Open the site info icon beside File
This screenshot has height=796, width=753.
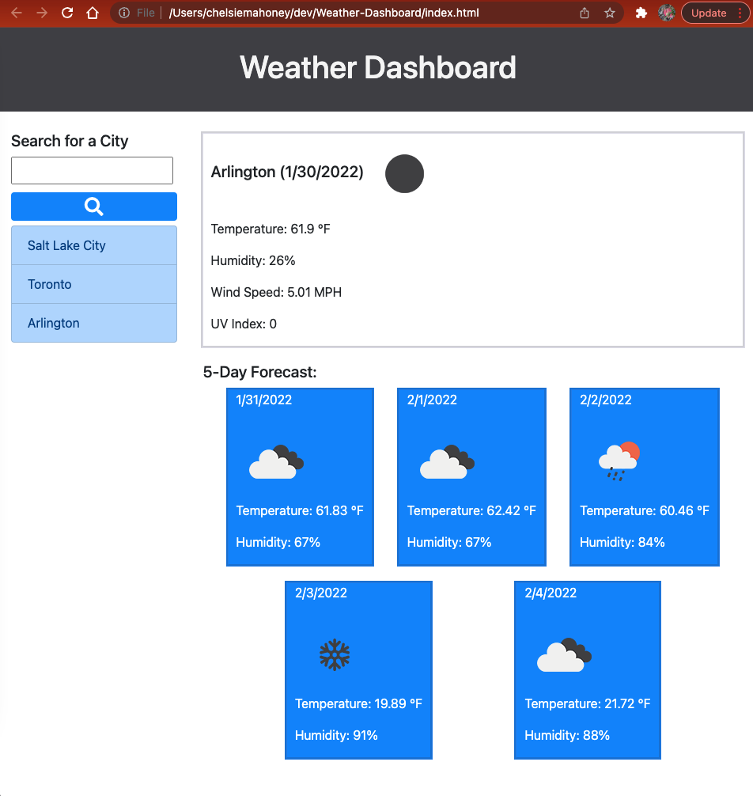[x=124, y=13]
